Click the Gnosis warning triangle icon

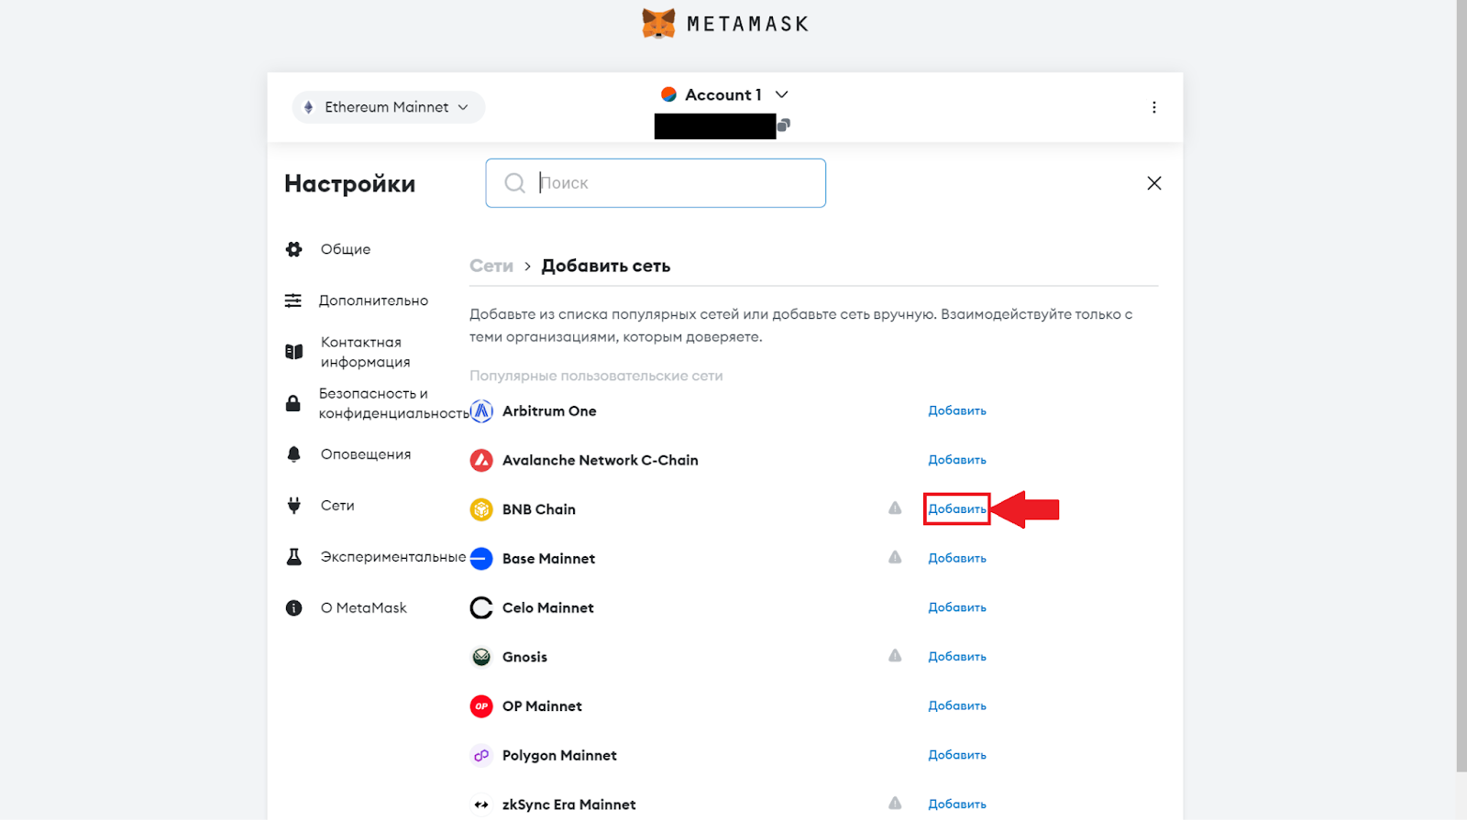coord(895,656)
